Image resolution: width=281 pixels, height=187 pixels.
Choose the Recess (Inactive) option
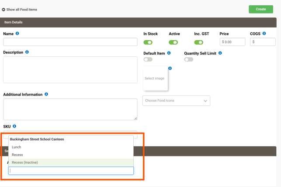click(25, 163)
